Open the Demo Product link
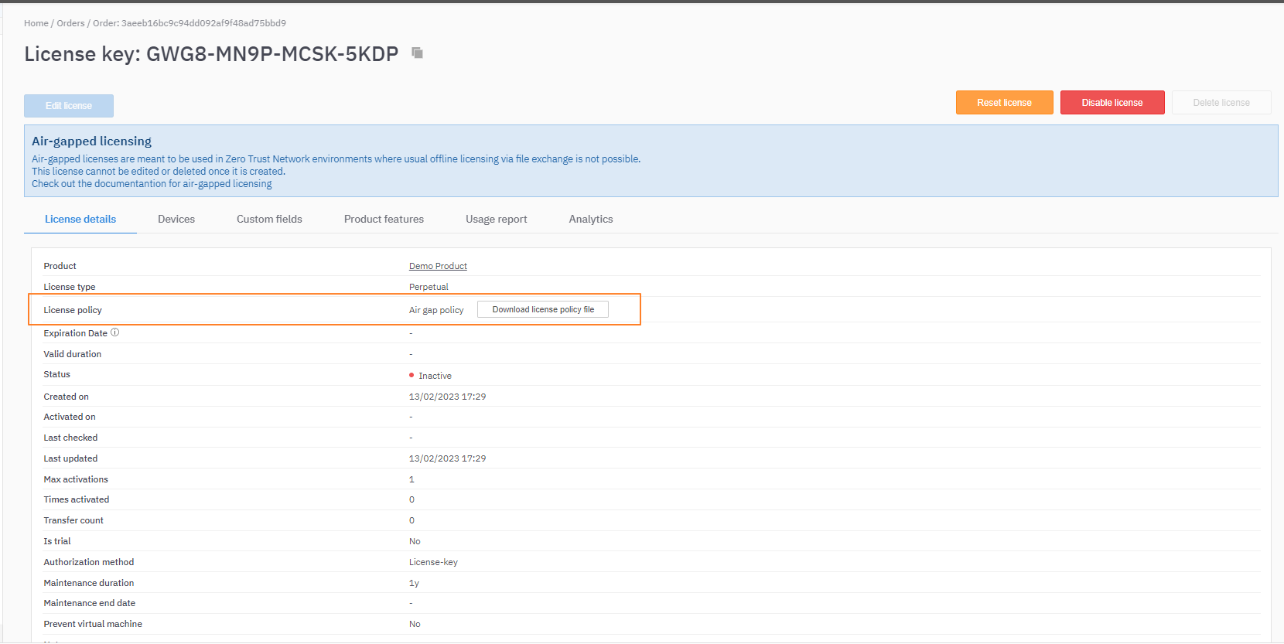Image resolution: width=1284 pixels, height=644 pixels. (438, 266)
